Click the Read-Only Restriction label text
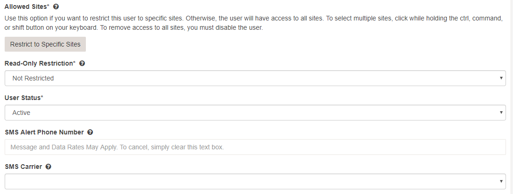Image resolution: width=513 pixels, height=194 pixels. point(39,63)
